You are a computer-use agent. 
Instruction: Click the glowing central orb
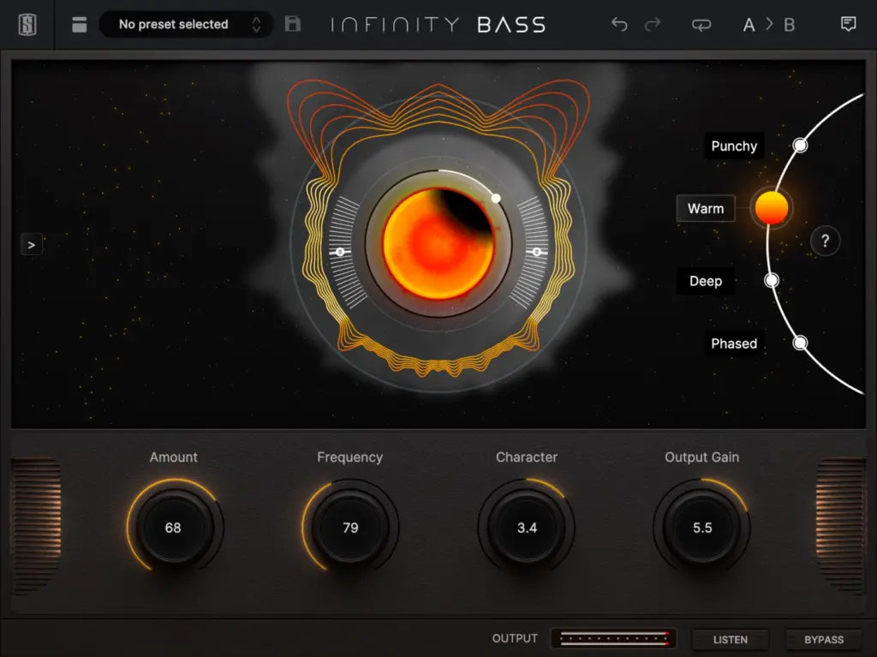point(438,244)
